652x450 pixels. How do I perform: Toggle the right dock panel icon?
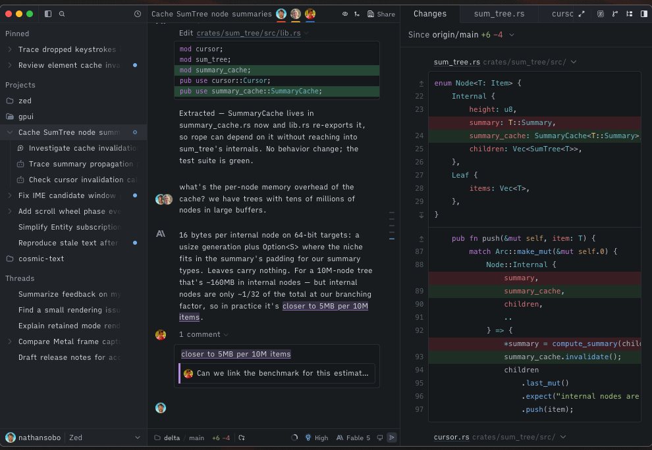(643, 14)
